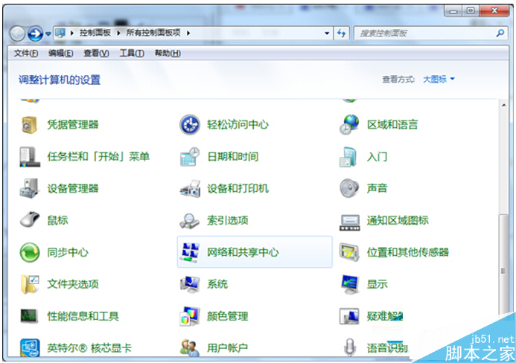This screenshot has height=363, width=516.
Task: Open the 设备和打印机 printer icon
Action: [x=190, y=188]
